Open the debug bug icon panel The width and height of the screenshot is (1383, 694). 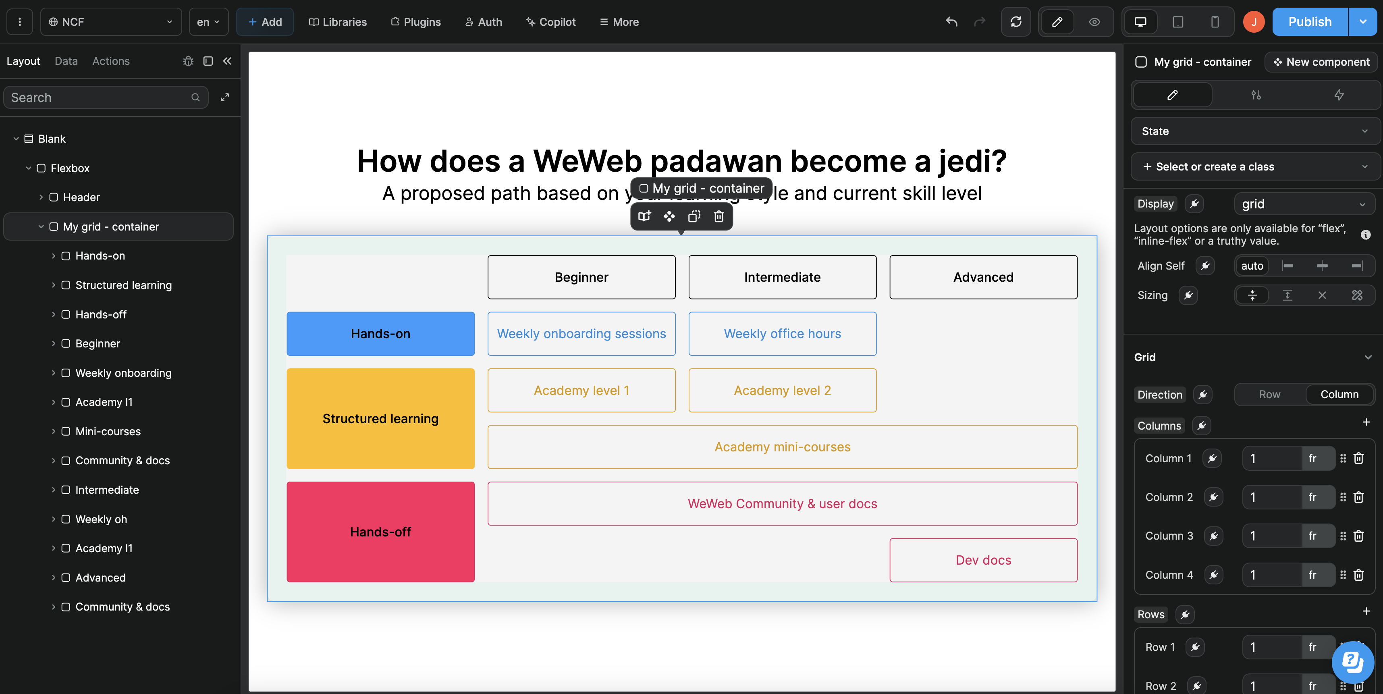click(x=188, y=61)
